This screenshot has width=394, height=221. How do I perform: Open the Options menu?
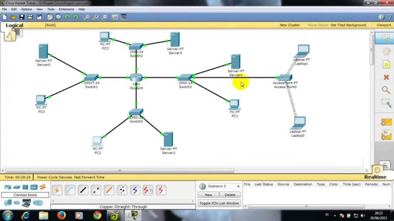click(x=26, y=9)
